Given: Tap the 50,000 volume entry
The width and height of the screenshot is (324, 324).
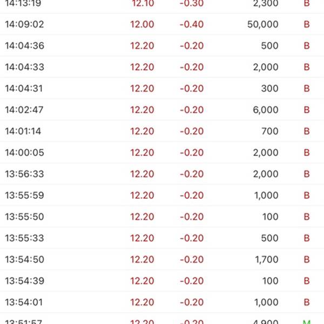Looking at the screenshot, I should click(x=262, y=24).
